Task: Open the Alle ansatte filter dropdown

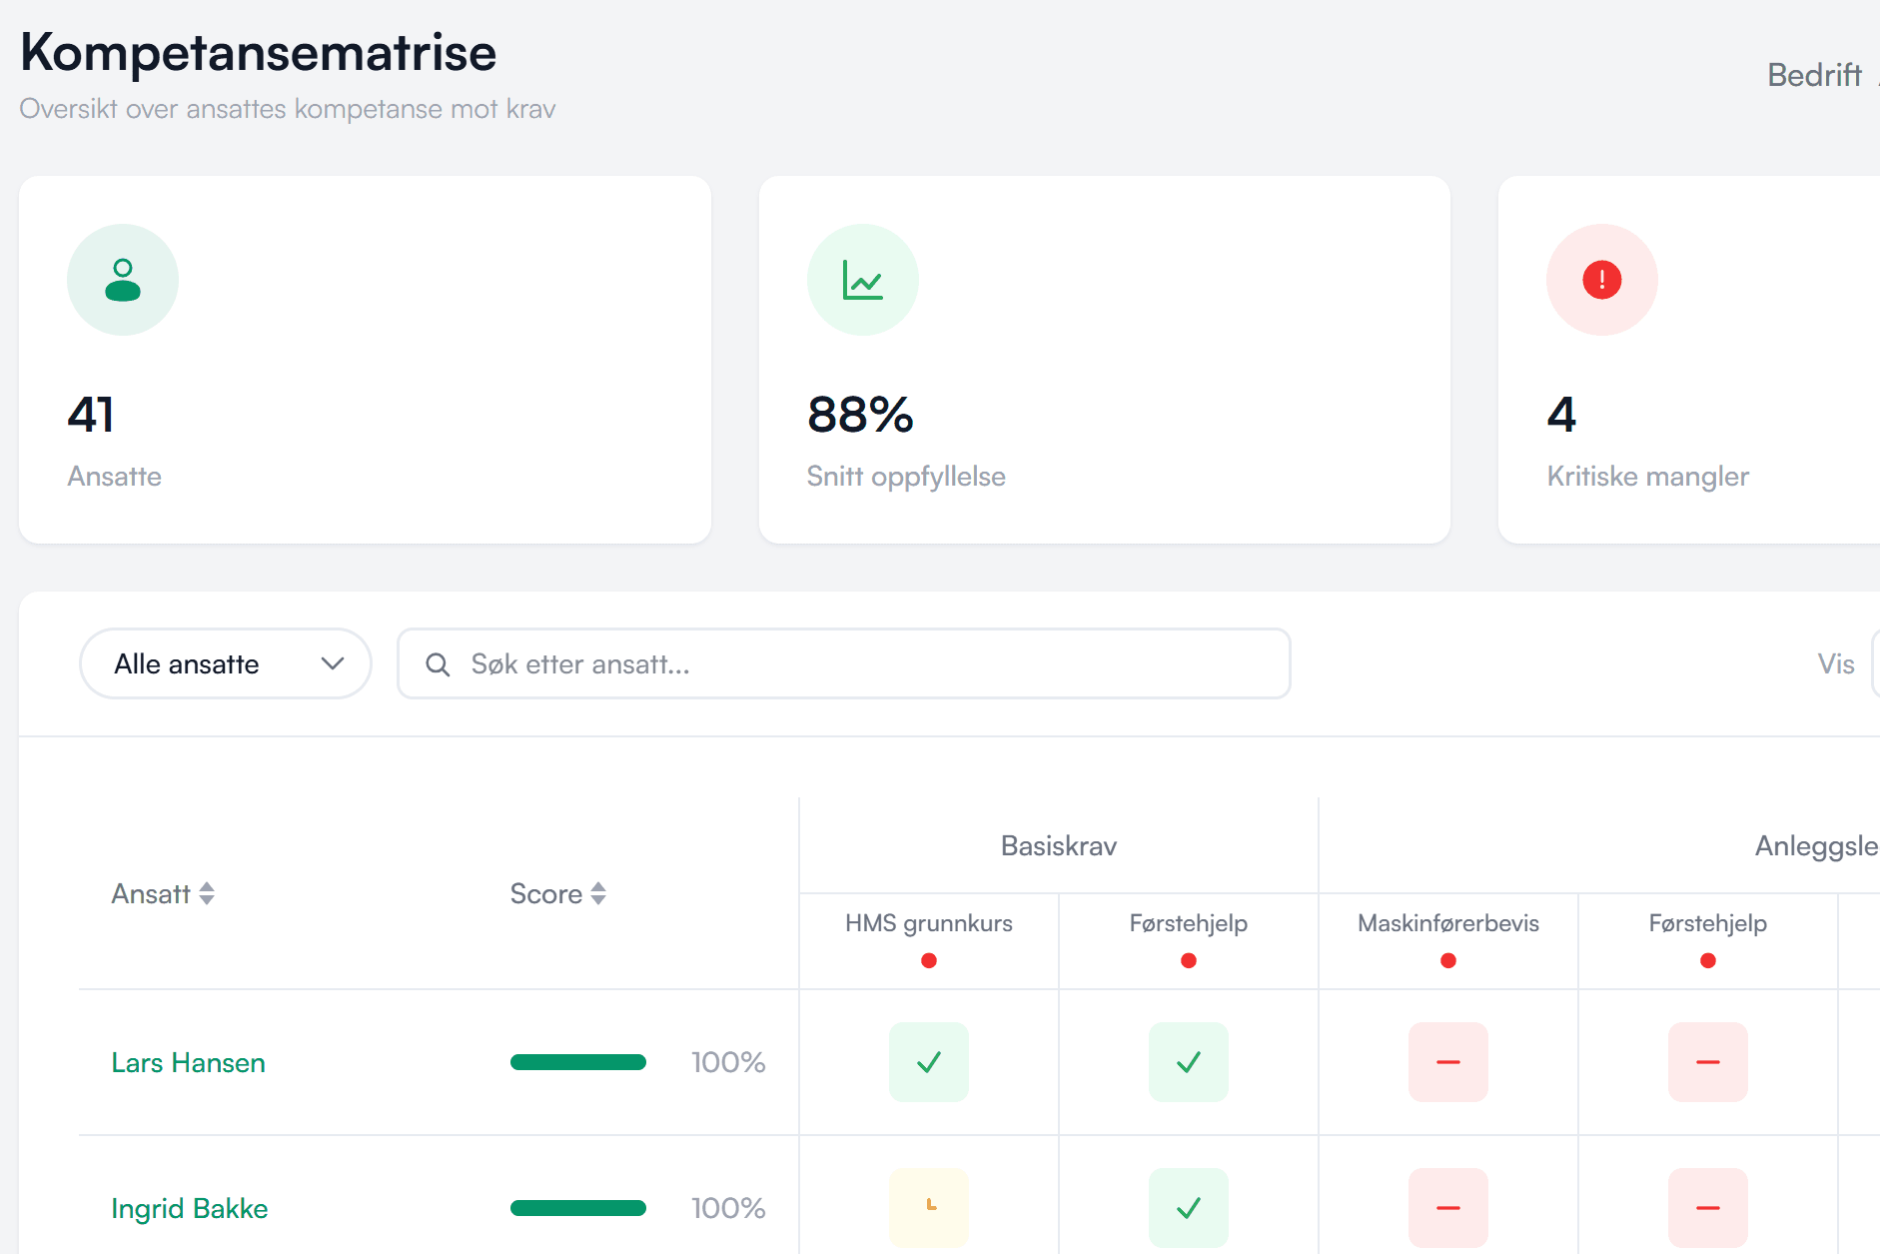Action: pos(226,663)
